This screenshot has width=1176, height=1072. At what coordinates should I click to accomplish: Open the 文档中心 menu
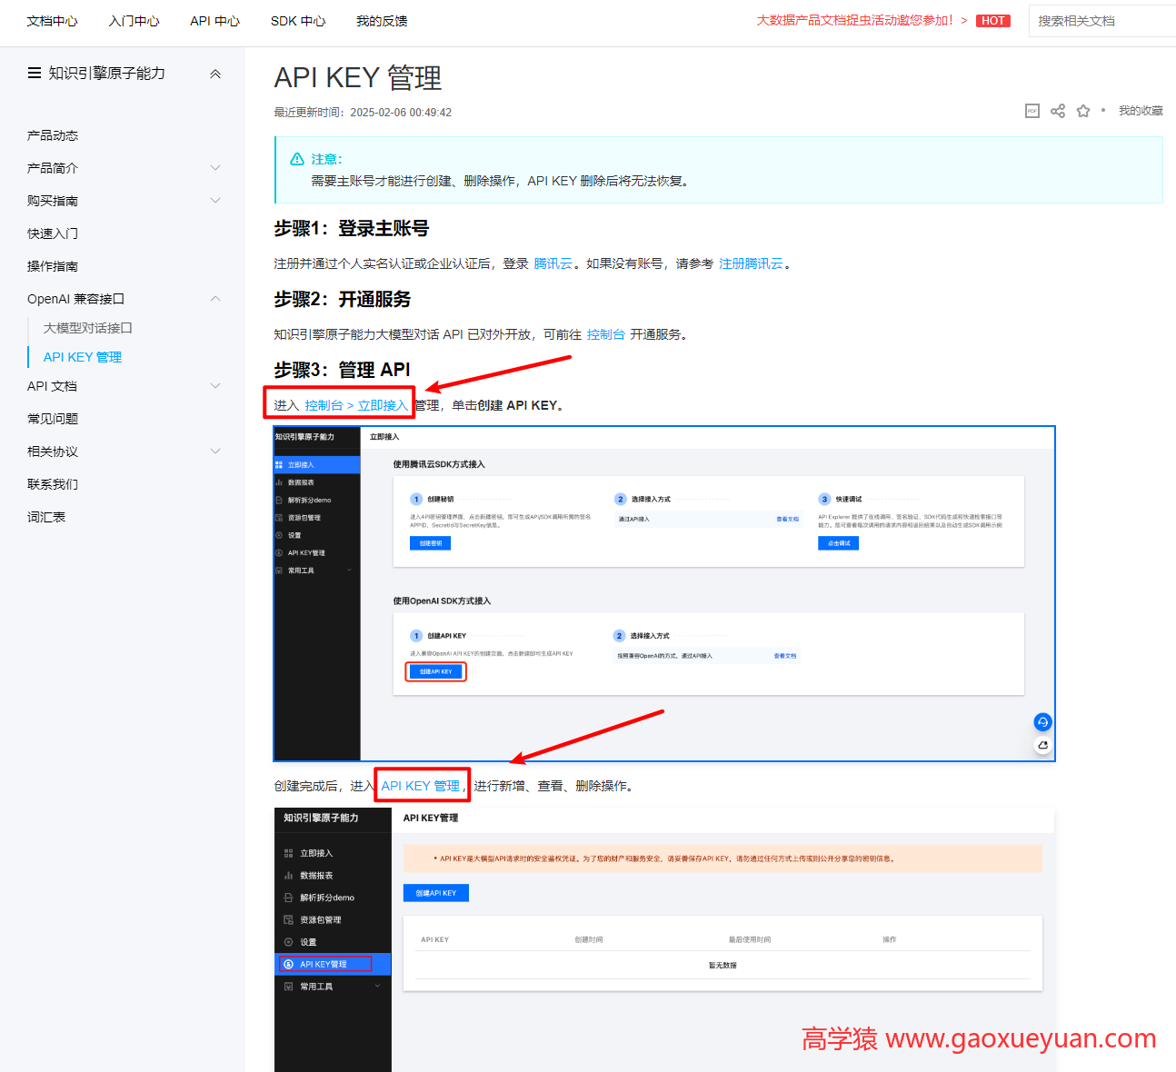pos(51,20)
